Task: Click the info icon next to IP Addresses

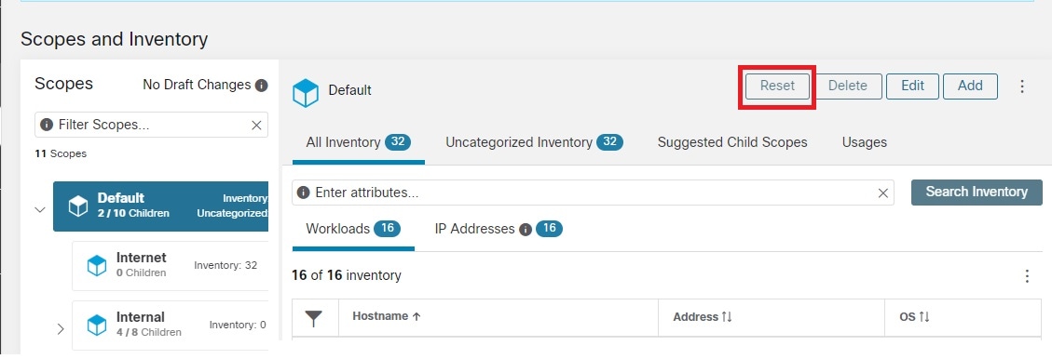Action: coord(526,229)
